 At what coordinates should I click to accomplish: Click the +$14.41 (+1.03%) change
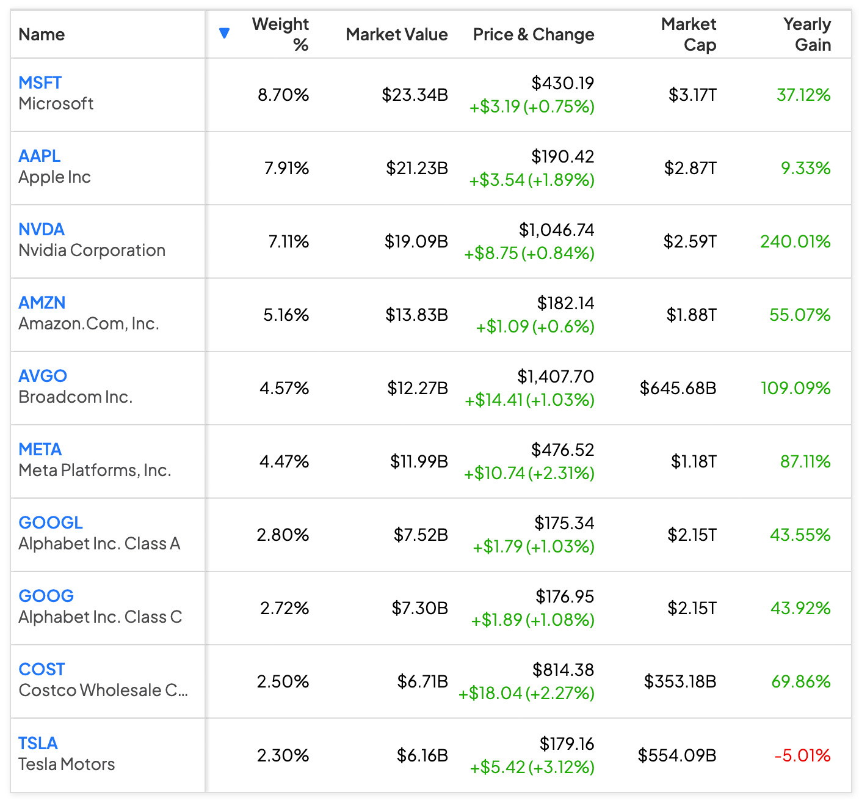tap(530, 400)
